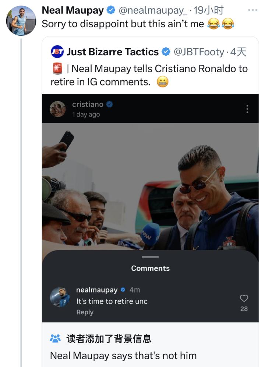Open the Just Bizarre Tactics JBT logo avatar

point(57,52)
